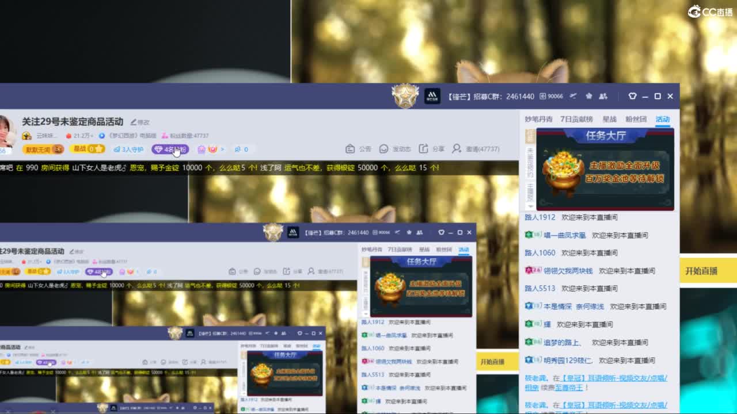This screenshot has width=737, height=414.
Task: Switch to 7日贡献榜 tab in main window
Action: [x=576, y=120]
